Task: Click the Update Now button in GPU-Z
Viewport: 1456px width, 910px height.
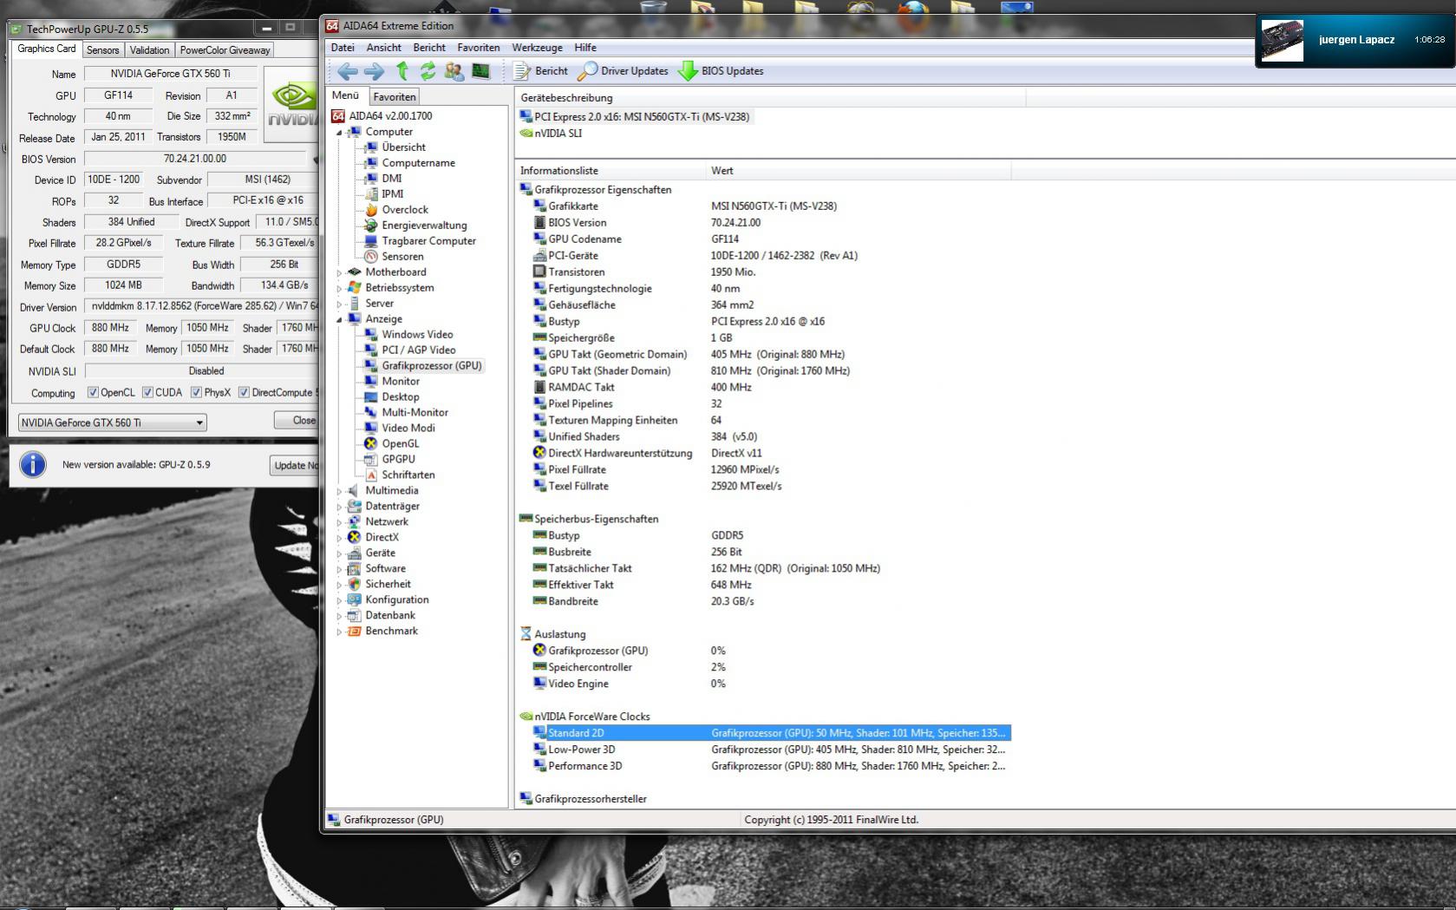Action: coord(294,466)
